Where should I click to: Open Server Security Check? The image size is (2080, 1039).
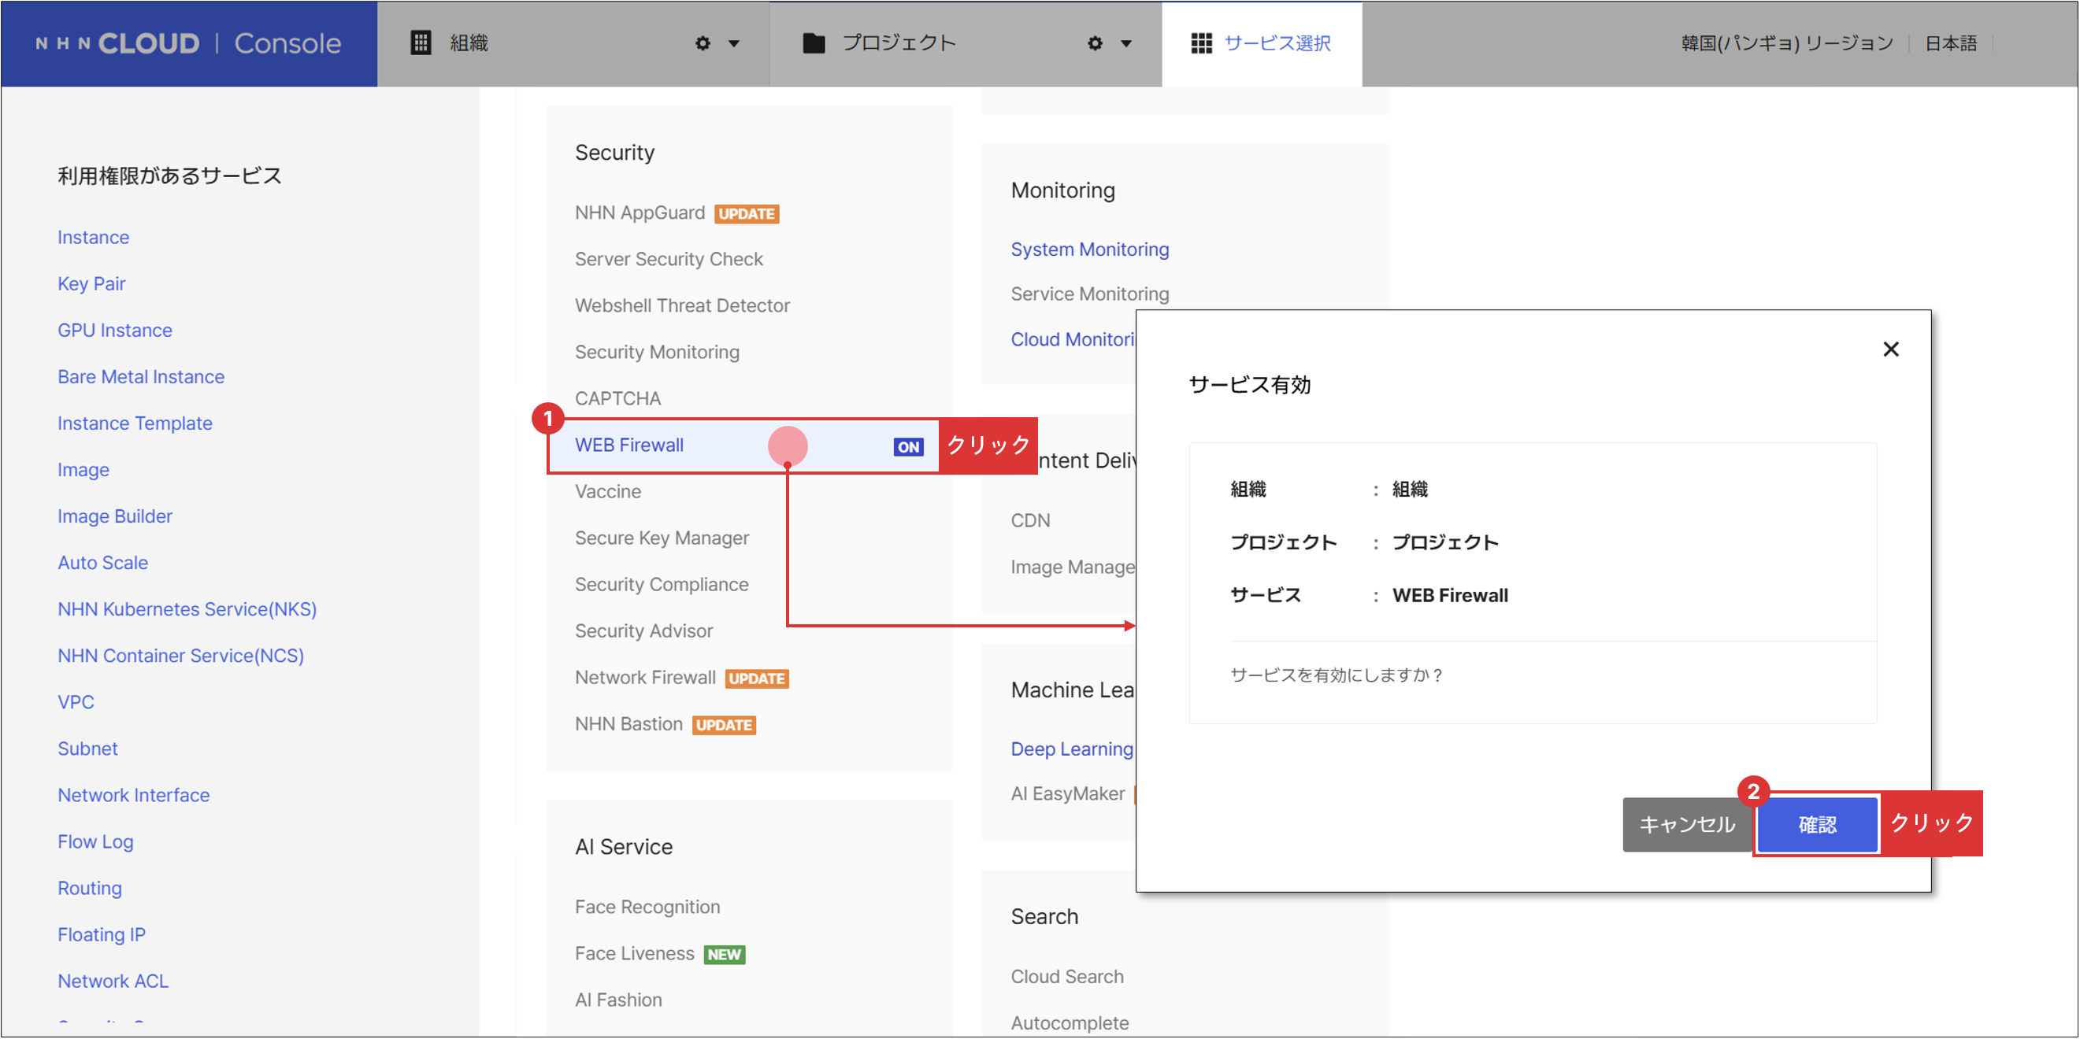669,259
